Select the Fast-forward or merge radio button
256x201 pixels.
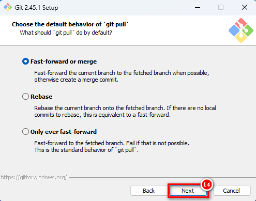click(25, 61)
